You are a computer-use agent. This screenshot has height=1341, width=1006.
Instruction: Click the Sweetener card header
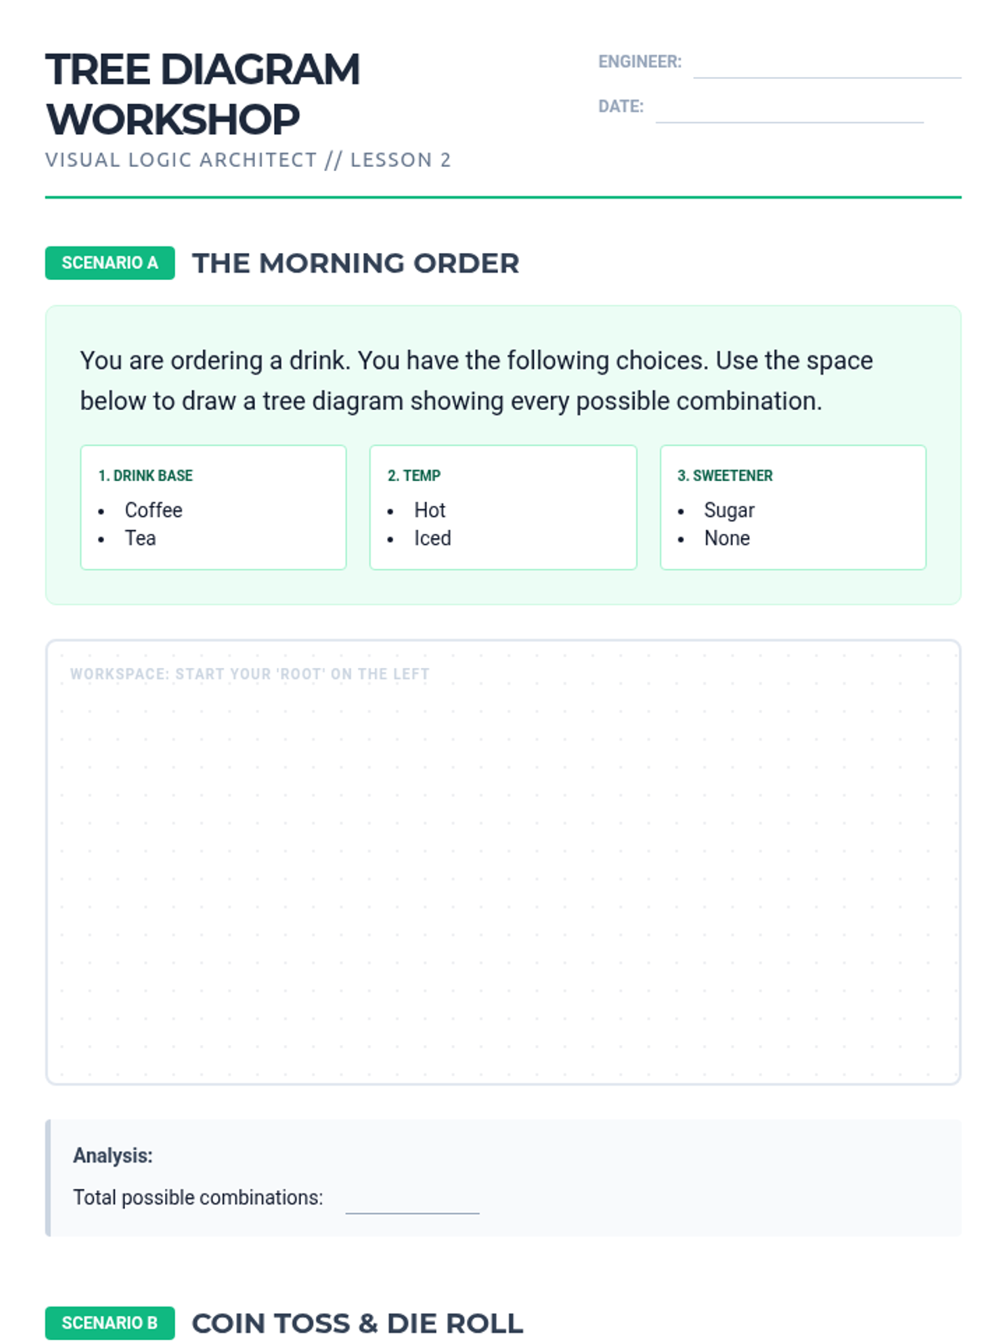point(724,475)
